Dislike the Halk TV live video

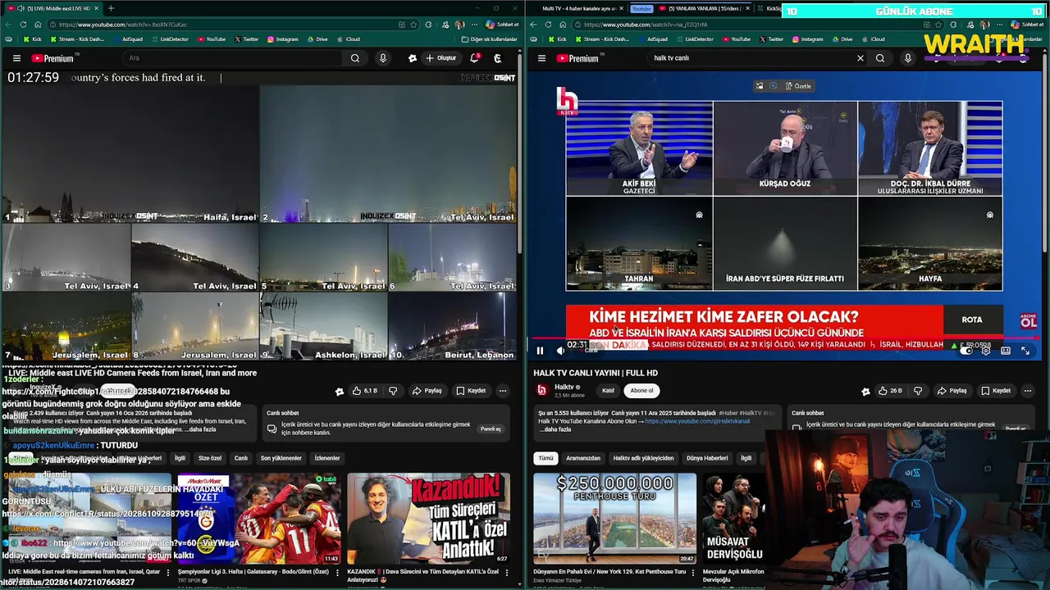(917, 391)
